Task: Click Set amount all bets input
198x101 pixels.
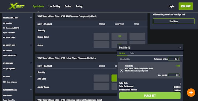Action: coord(174,59)
